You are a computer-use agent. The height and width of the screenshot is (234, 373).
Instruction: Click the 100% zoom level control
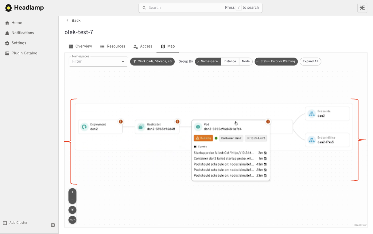tap(72, 220)
